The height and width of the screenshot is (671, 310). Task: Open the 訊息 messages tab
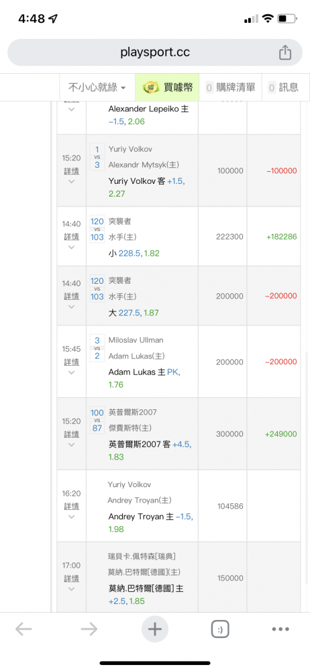point(283,87)
